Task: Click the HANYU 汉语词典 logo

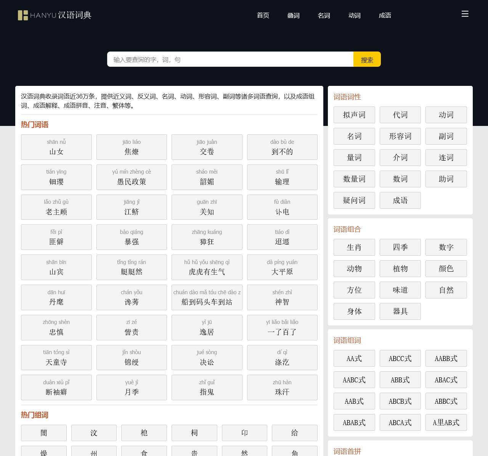Action: [55, 15]
